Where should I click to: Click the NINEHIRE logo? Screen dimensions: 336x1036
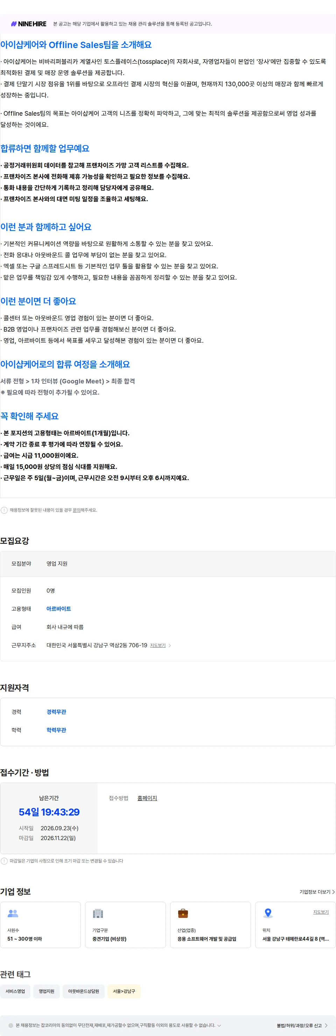pyautogui.click(x=28, y=24)
